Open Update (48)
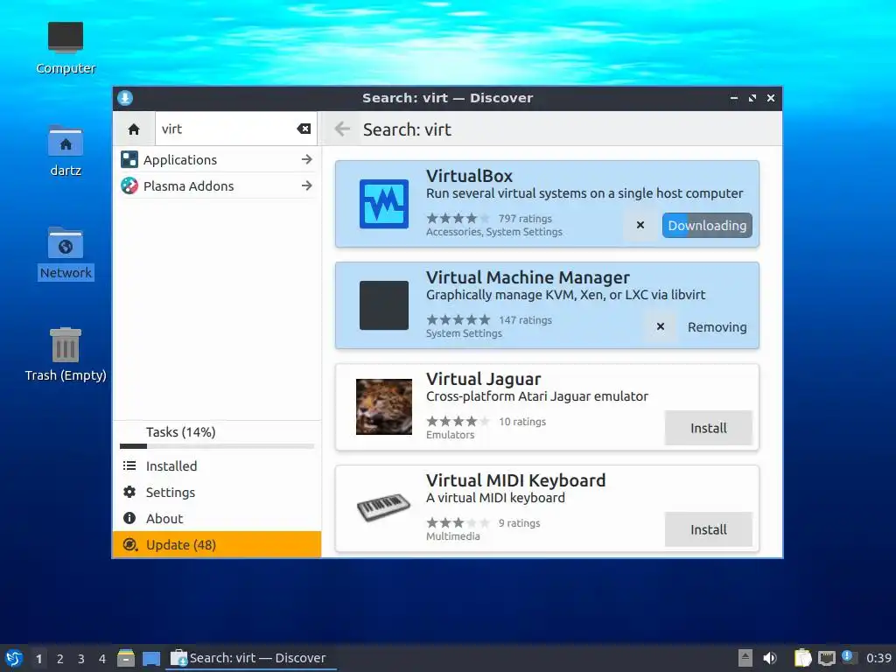The height and width of the screenshot is (672, 896). point(217,544)
